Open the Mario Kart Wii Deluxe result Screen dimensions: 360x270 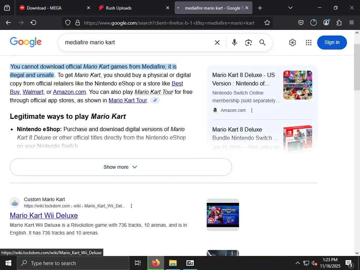44,216
